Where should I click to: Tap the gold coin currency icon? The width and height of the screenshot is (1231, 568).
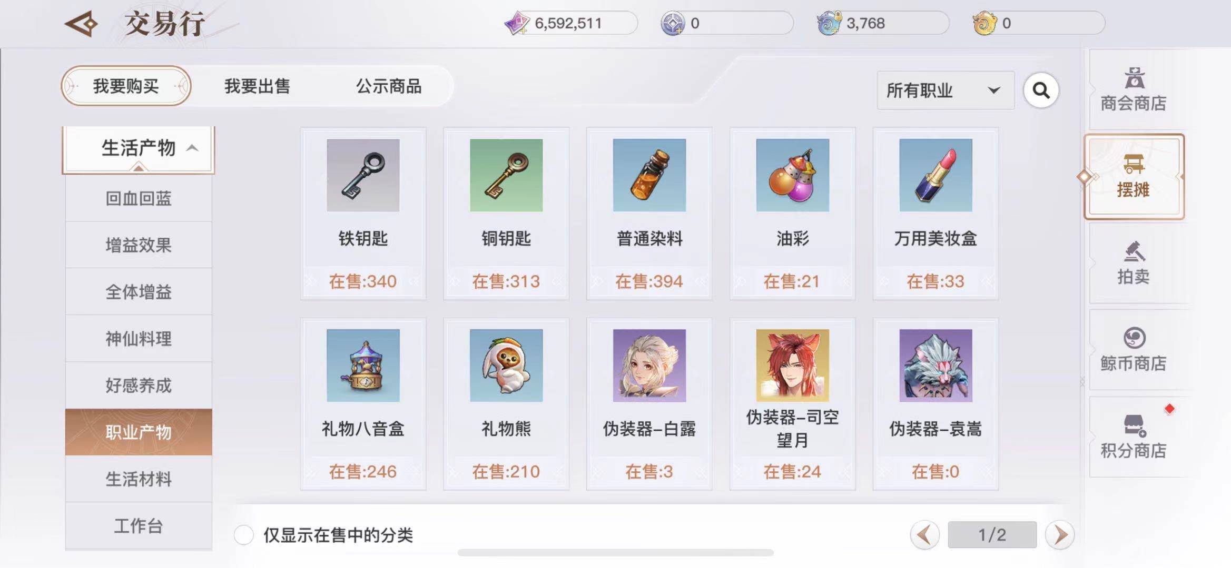(x=984, y=24)
